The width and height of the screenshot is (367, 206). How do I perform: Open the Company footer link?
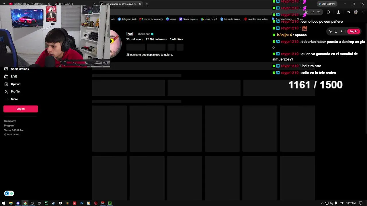tap(10, 121)
